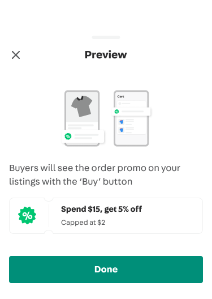Click the 'Capped at $2' subtitle
Screen dimensions: 212x299
(83, 223)
